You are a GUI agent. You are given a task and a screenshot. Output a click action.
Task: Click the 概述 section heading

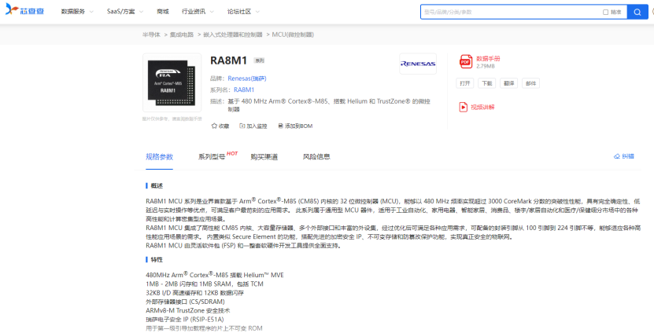point(157,185)
